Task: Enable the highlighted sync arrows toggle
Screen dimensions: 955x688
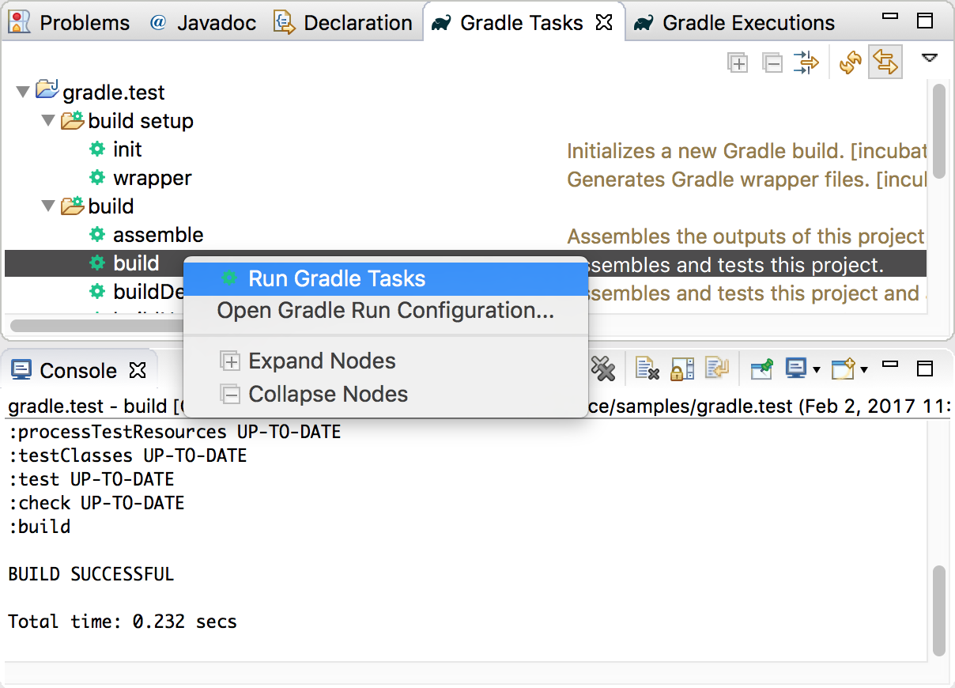Action: click(x=885, y=62)
